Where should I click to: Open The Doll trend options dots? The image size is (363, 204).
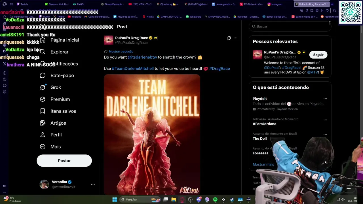pos(325,135)
